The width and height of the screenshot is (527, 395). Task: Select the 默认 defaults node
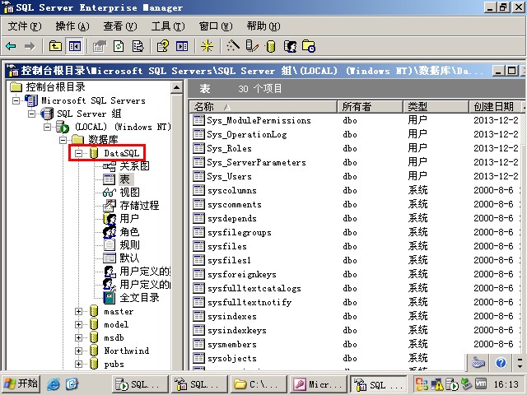tap(129, 258)
